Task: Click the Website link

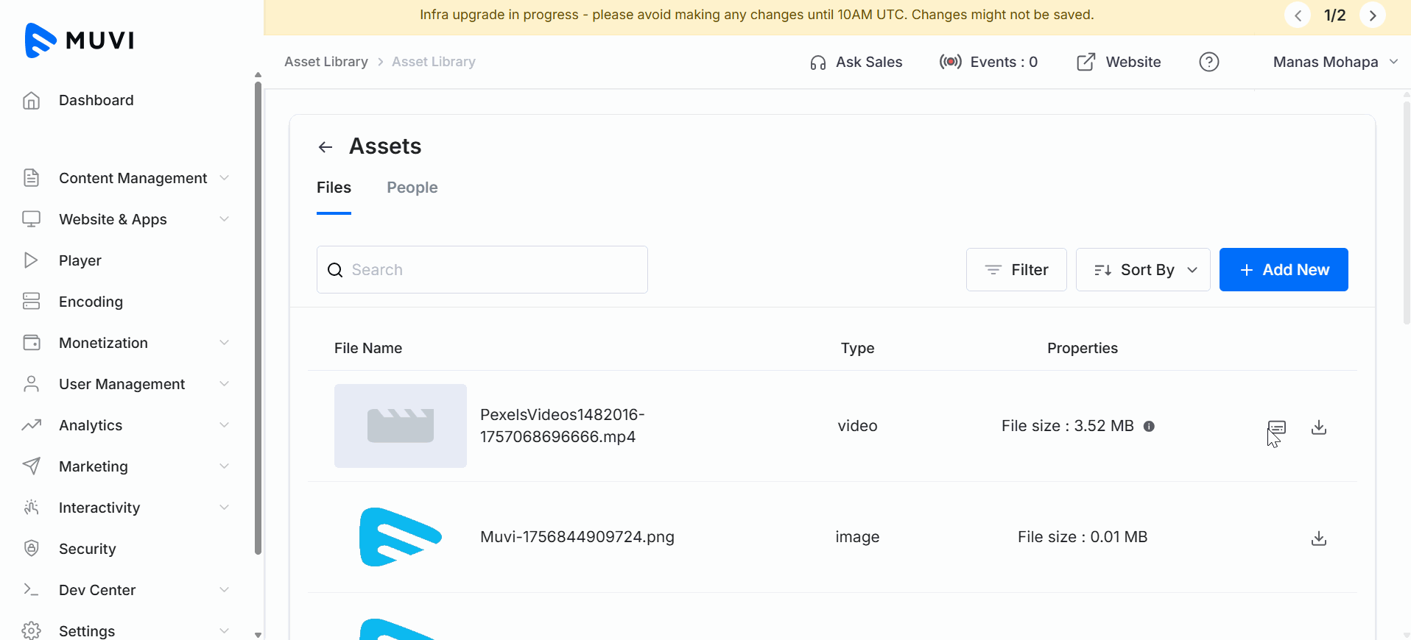Action: pos(1119,62)
